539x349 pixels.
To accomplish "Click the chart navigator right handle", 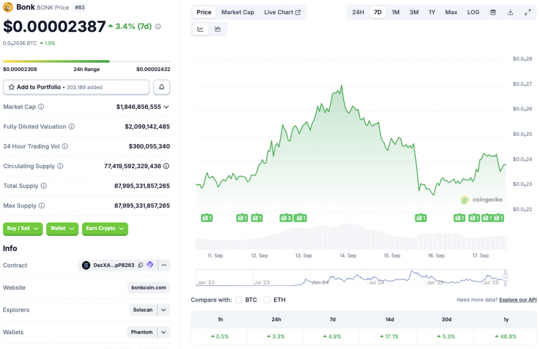I will [x=505, y=277].
